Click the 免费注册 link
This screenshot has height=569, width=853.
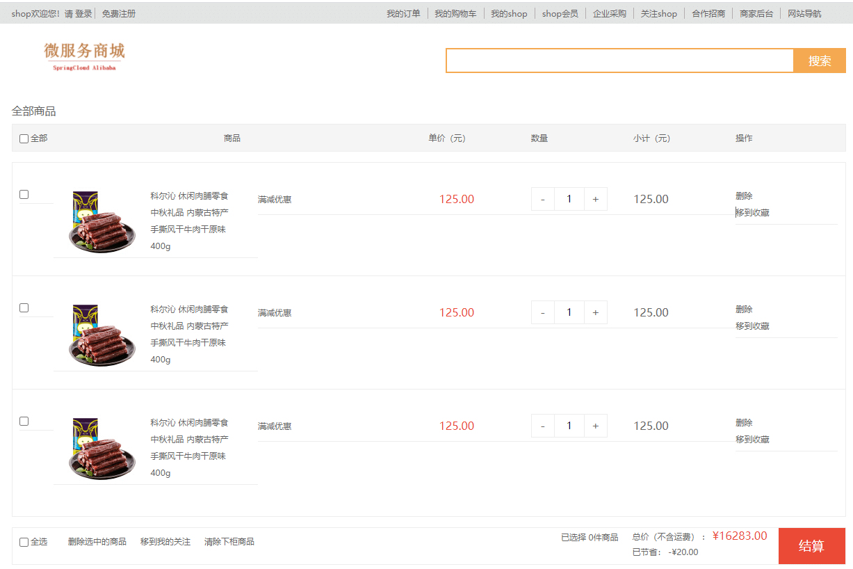coord(119,14)
